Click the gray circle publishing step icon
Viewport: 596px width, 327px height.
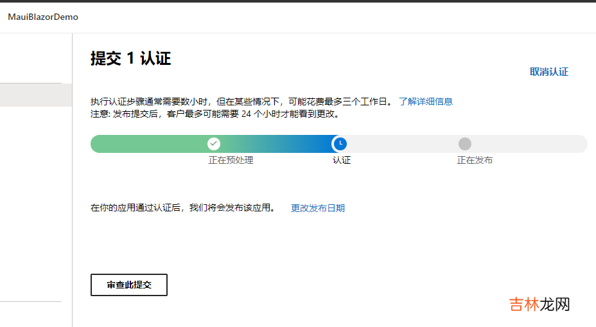tap(465, 144)
